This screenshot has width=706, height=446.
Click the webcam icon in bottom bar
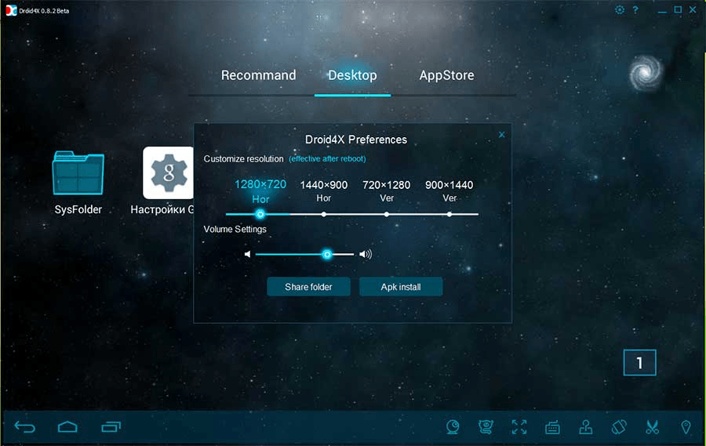[453, 426]
